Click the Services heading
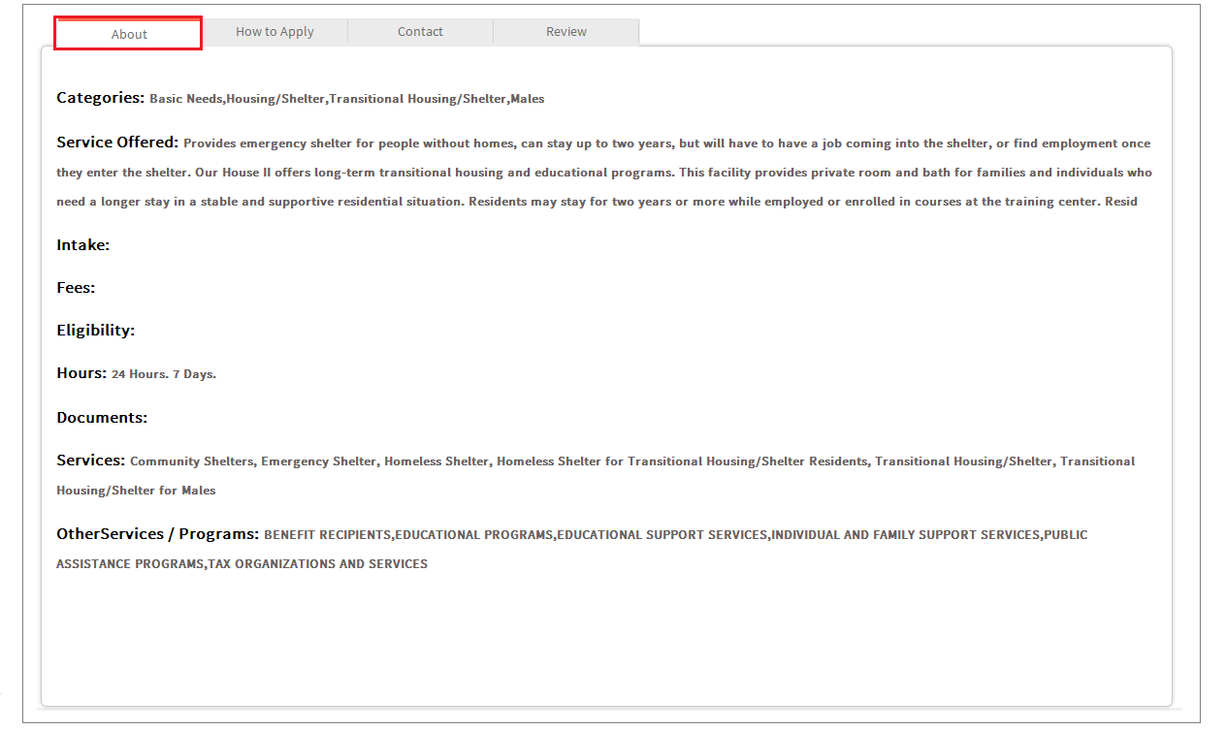1225x731 pixels. click(x=91, y=461)
